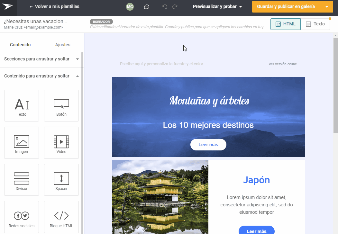Screen dimensions: 338x234
Task: Open Ver versión online link
Action: 283,64
